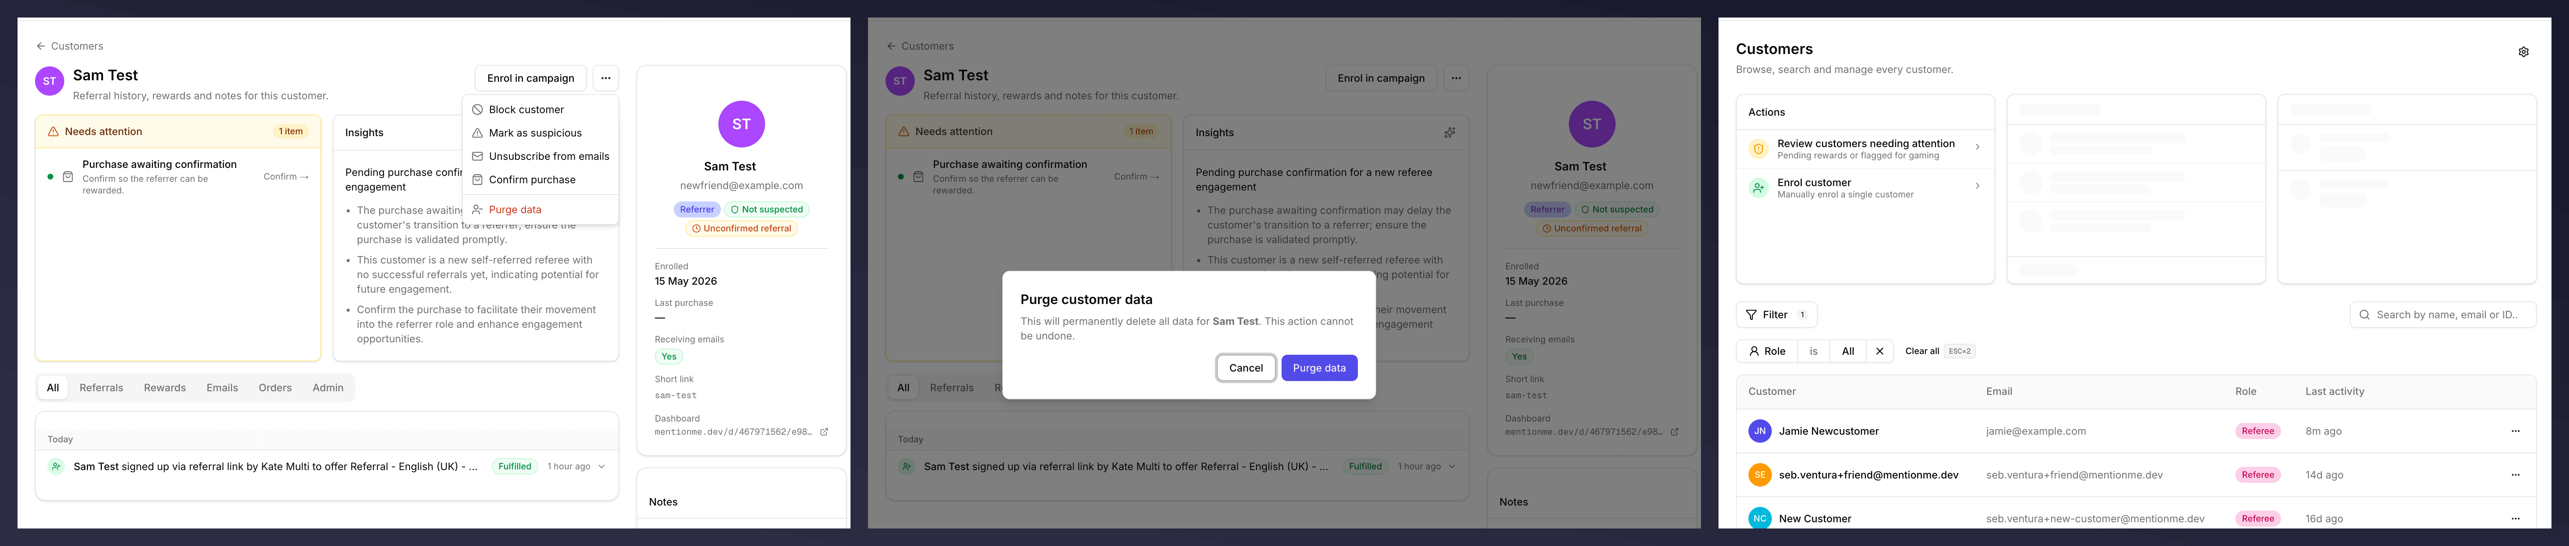Click the yellow shield icon in Actions
Image resolution: width=2569 pixels, height=546 pixels.
1758,149
